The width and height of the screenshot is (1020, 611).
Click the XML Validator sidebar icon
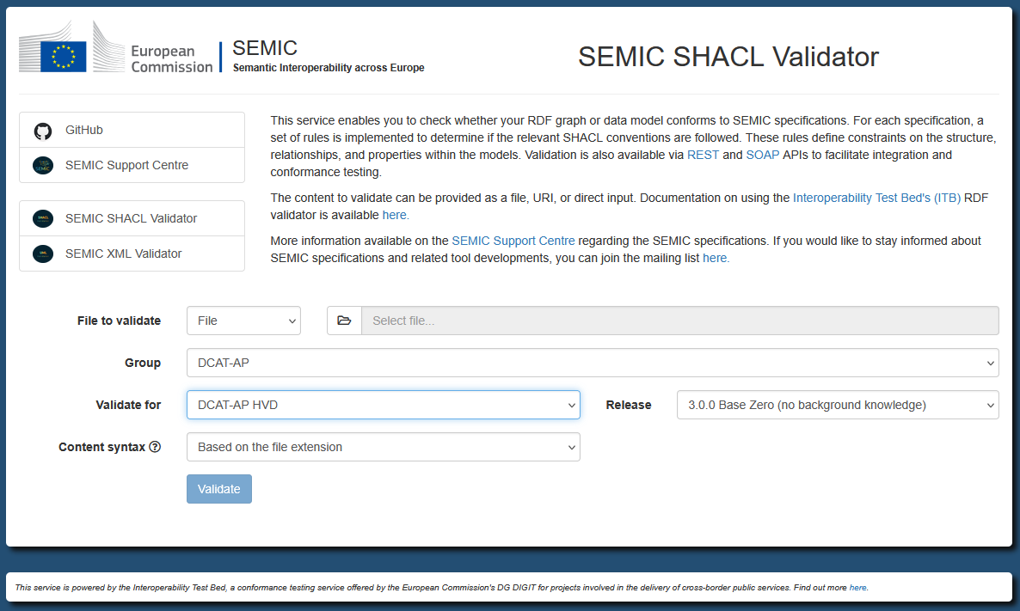coord(43,254)
